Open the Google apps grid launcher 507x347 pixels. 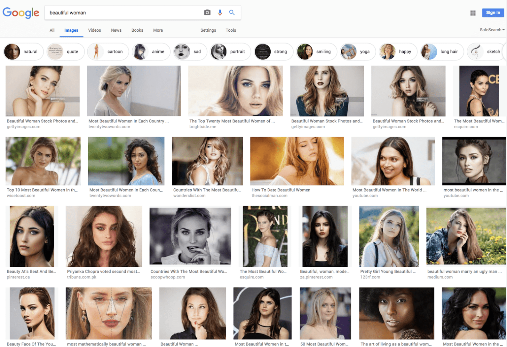pyautogui.click(x=473, y=13)
